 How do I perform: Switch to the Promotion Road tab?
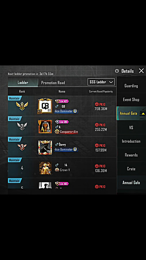(53, 83)
